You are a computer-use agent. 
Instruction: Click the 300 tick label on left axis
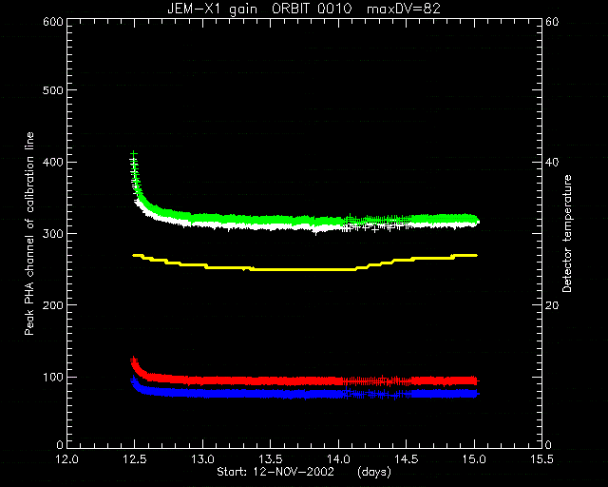tap(53, 233)
